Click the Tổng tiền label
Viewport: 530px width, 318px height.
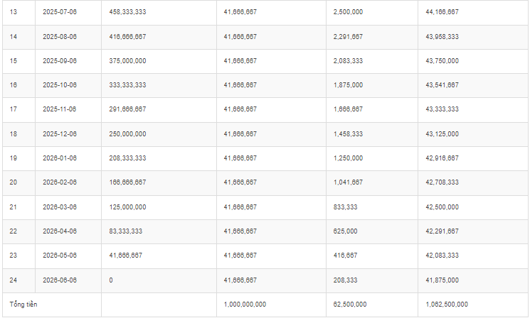click(23, 304)
